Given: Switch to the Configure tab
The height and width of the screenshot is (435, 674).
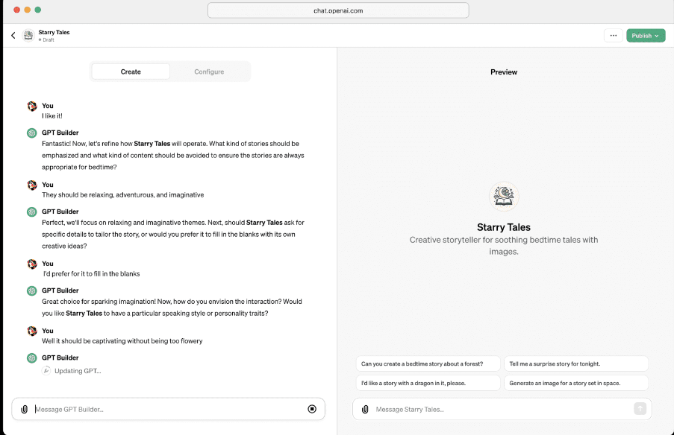Looking at the screenshot, I should coord(209,72).
